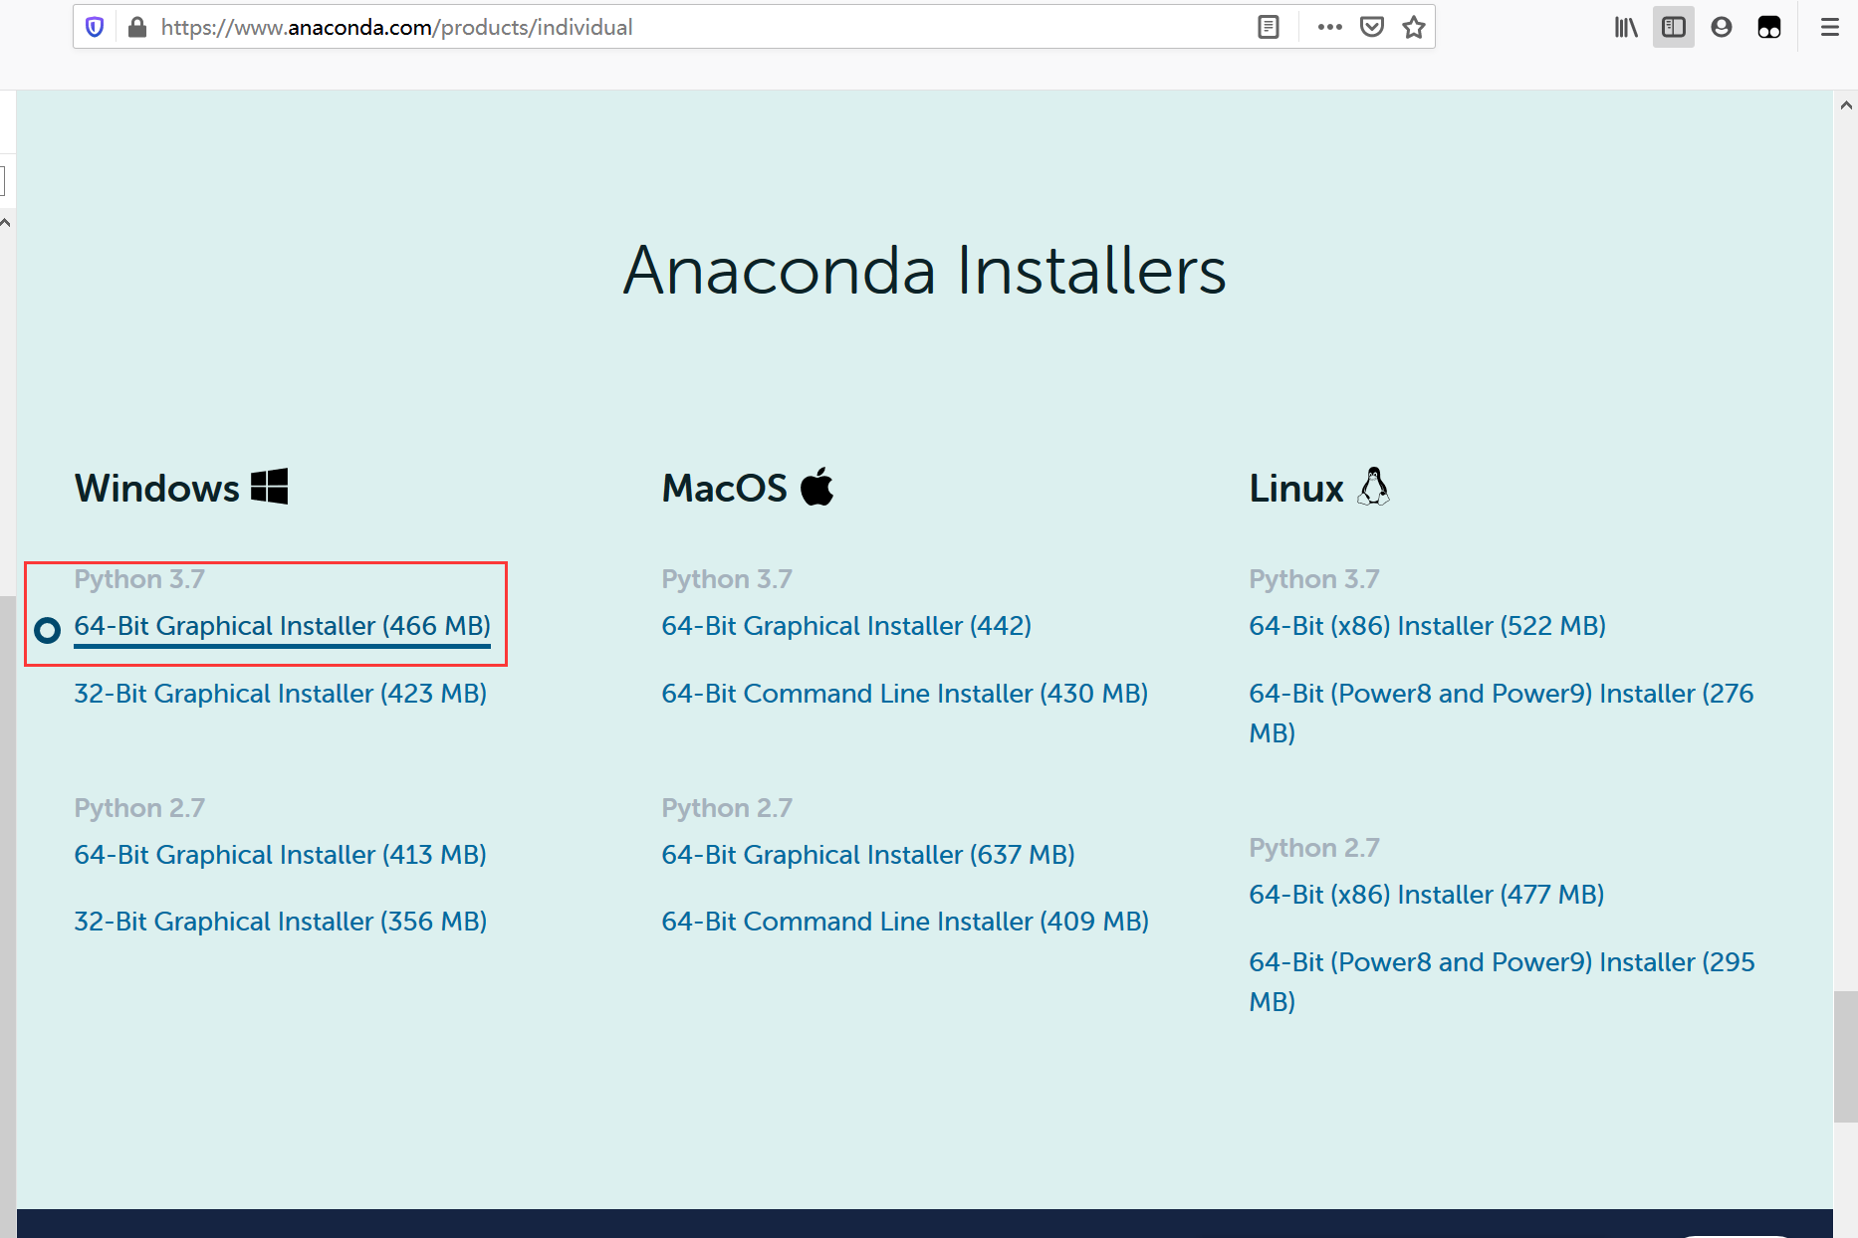Viewport: 1858px width, 1238px height.
Task: Click the page scrollbar up arrow
Action: tap(1846, 104)
